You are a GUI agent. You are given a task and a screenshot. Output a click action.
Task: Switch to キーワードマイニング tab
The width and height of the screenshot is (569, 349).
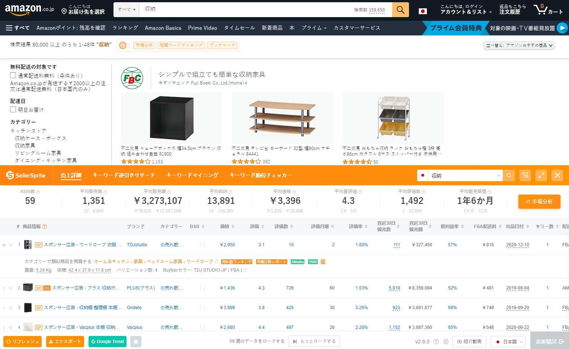point(192,175)
